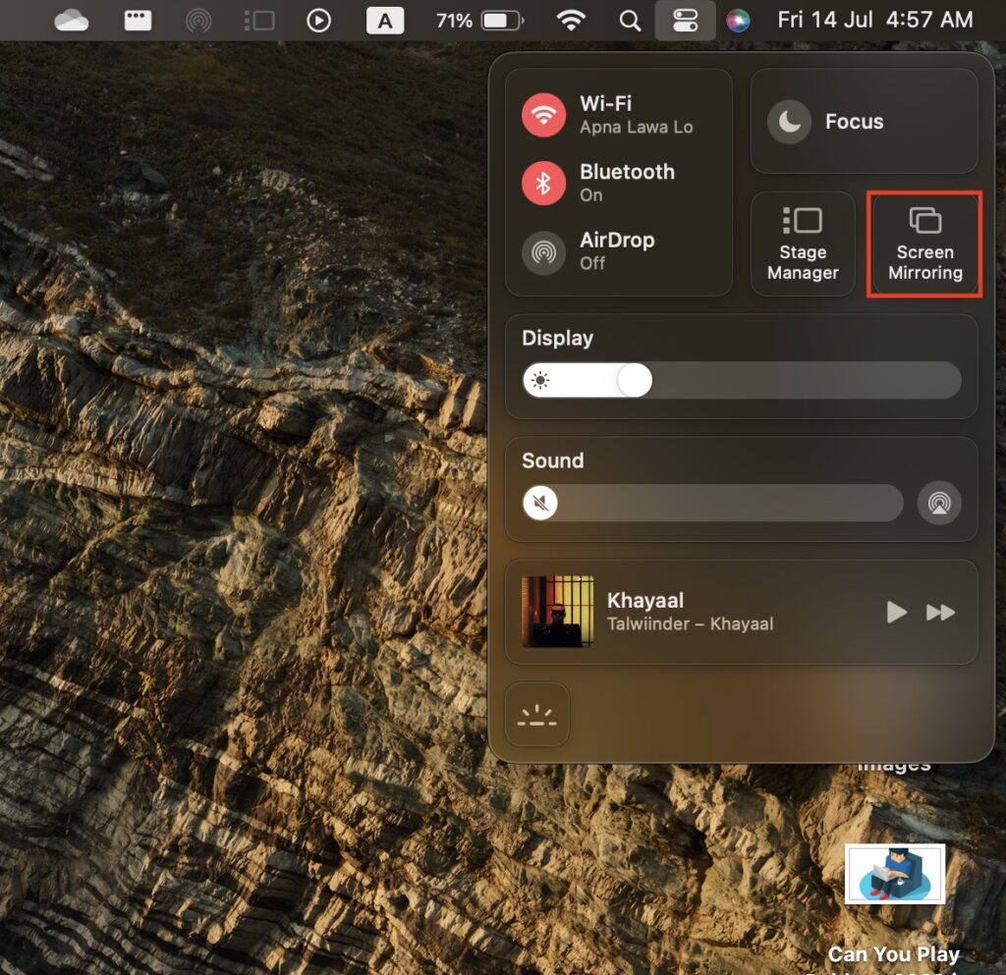Click the keyboard brightness tile

[x=536, y=715]
